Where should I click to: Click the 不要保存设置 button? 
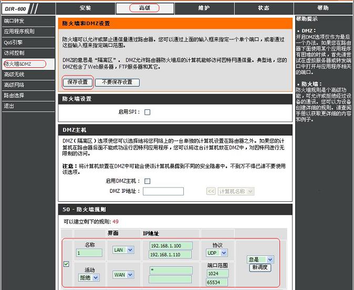click(117, 82)
